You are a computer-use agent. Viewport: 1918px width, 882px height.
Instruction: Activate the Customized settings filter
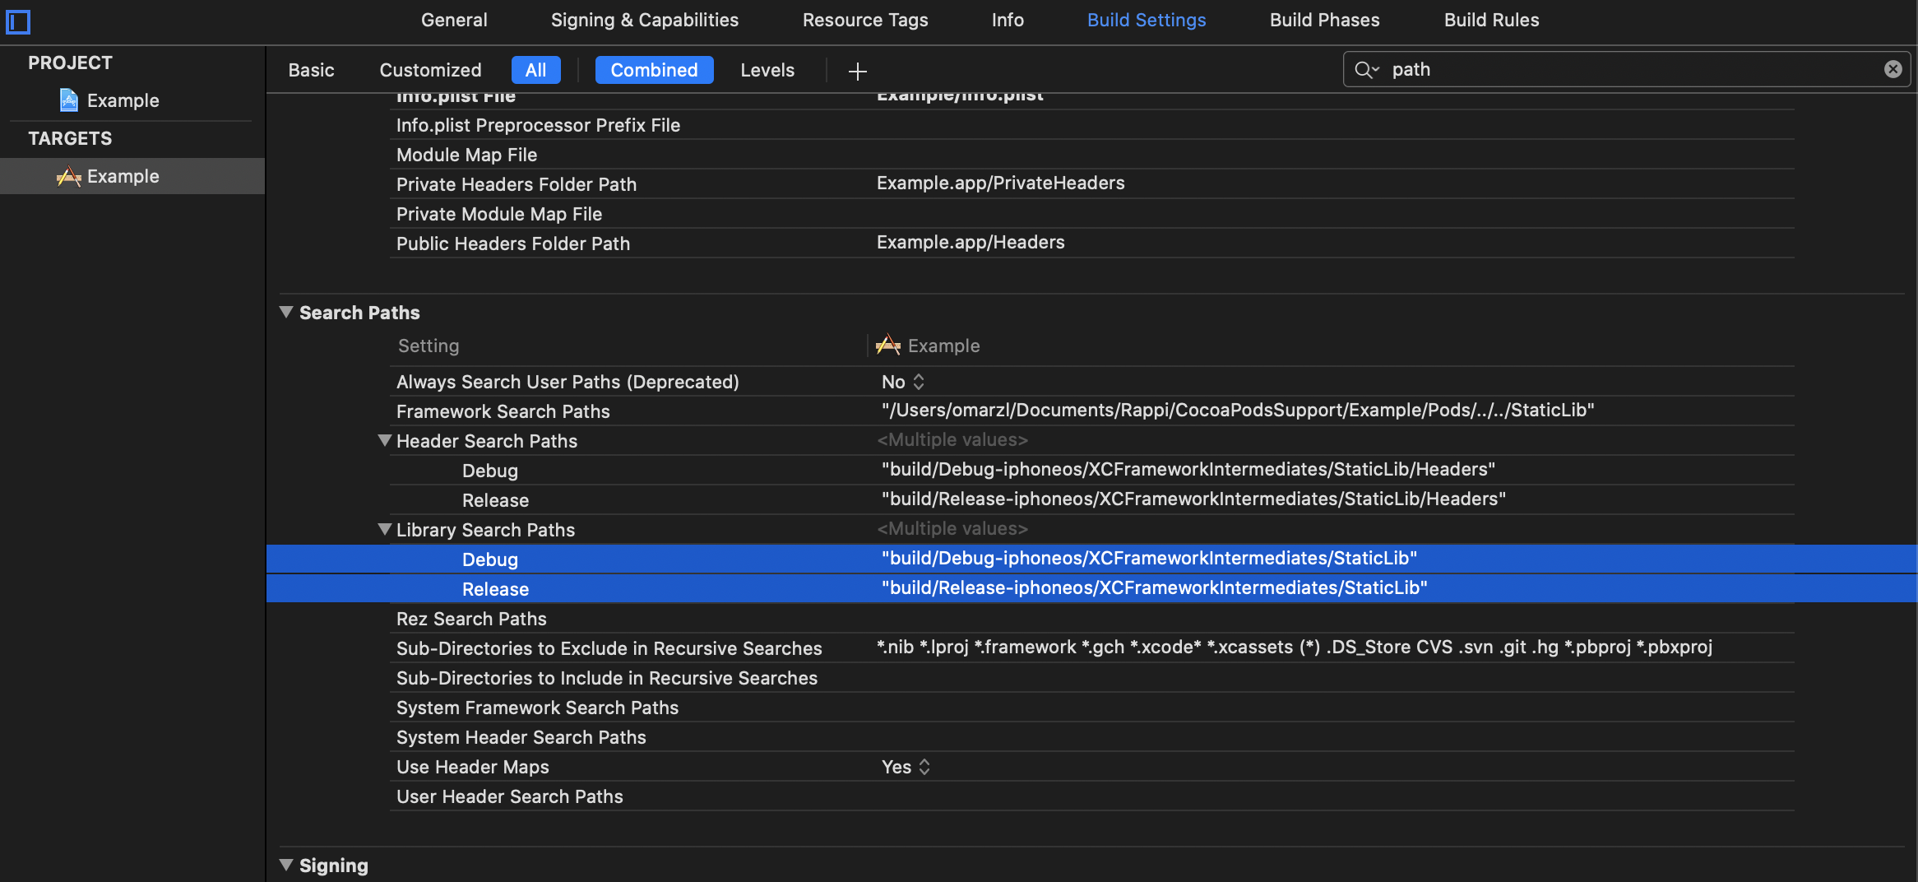[x=429, y=70]
